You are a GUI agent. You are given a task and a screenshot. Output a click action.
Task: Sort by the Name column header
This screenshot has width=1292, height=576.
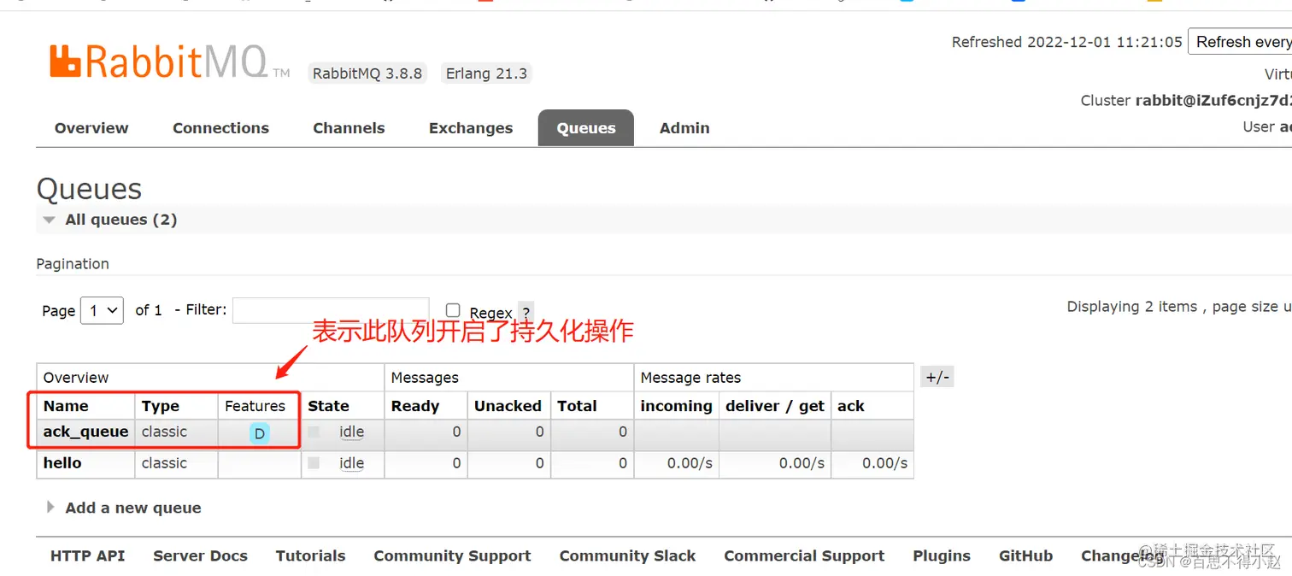[66, 406]
